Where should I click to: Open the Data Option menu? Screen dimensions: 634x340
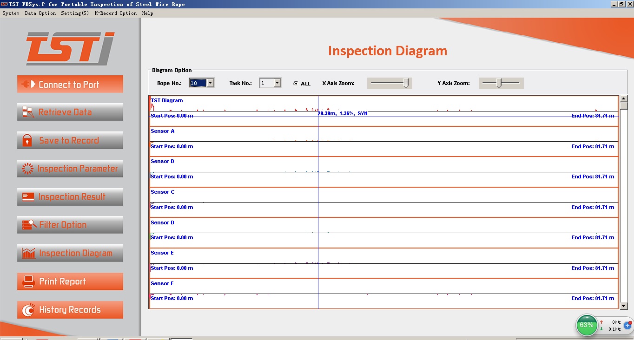pos(40,13)
